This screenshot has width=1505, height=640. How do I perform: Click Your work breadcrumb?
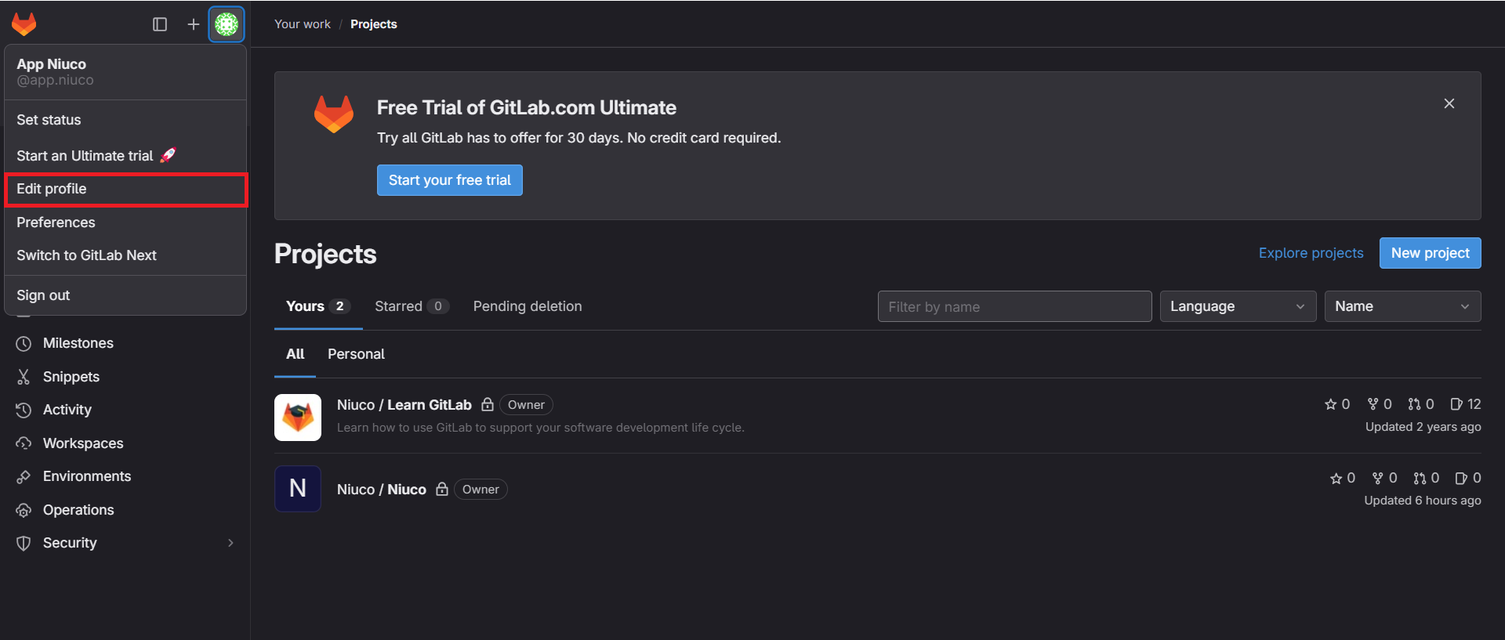303,24
